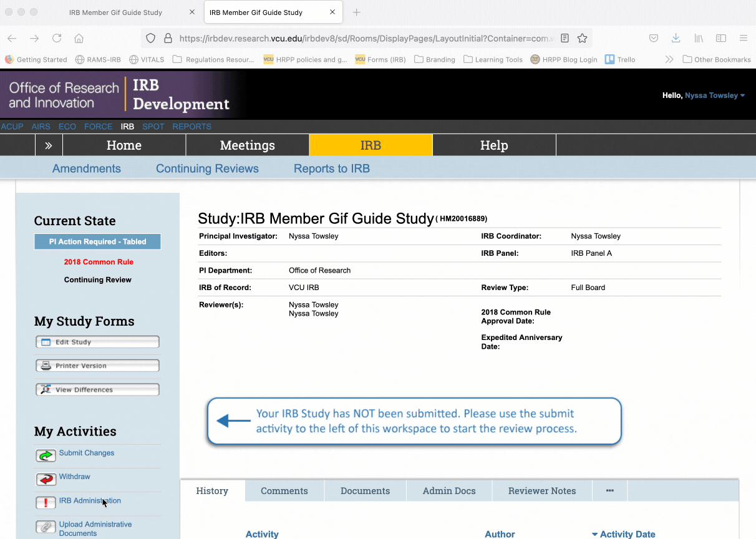Toggle the browser sidebar panel
This screenshot has height=539, width=756.
click(x=721, y=38)
